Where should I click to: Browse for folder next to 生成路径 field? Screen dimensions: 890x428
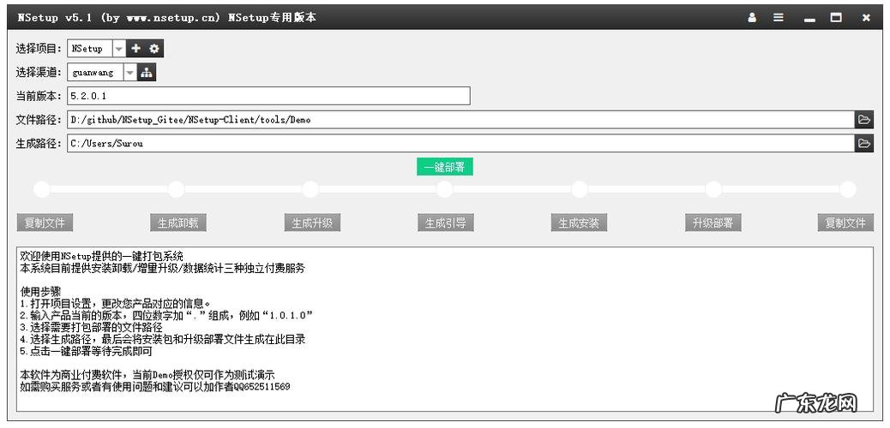863,144
